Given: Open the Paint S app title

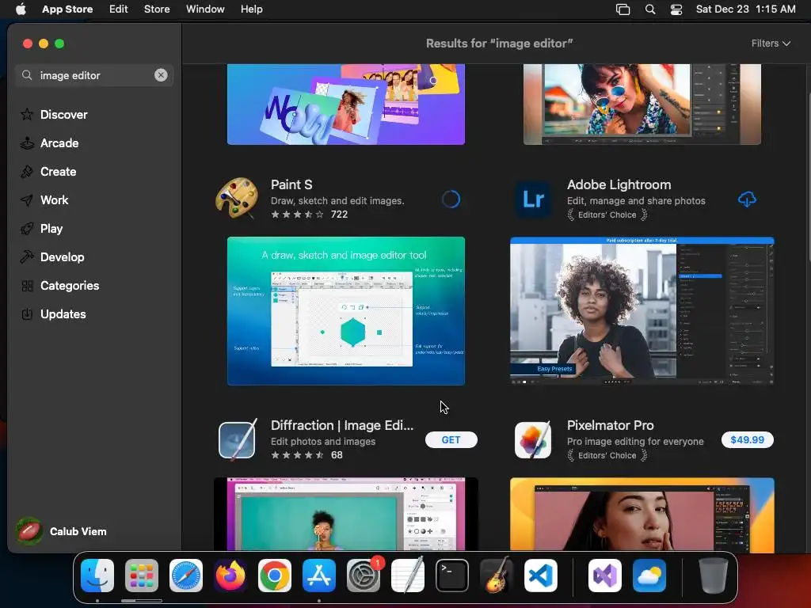Looking at the screenshot, I should pos(291,184).
